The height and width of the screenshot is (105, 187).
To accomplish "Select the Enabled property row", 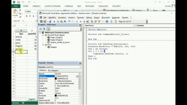I will (x=58, y=91).
